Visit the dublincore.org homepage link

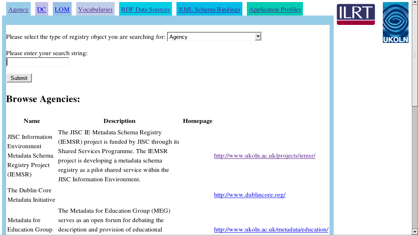click(x=249, y=195)
